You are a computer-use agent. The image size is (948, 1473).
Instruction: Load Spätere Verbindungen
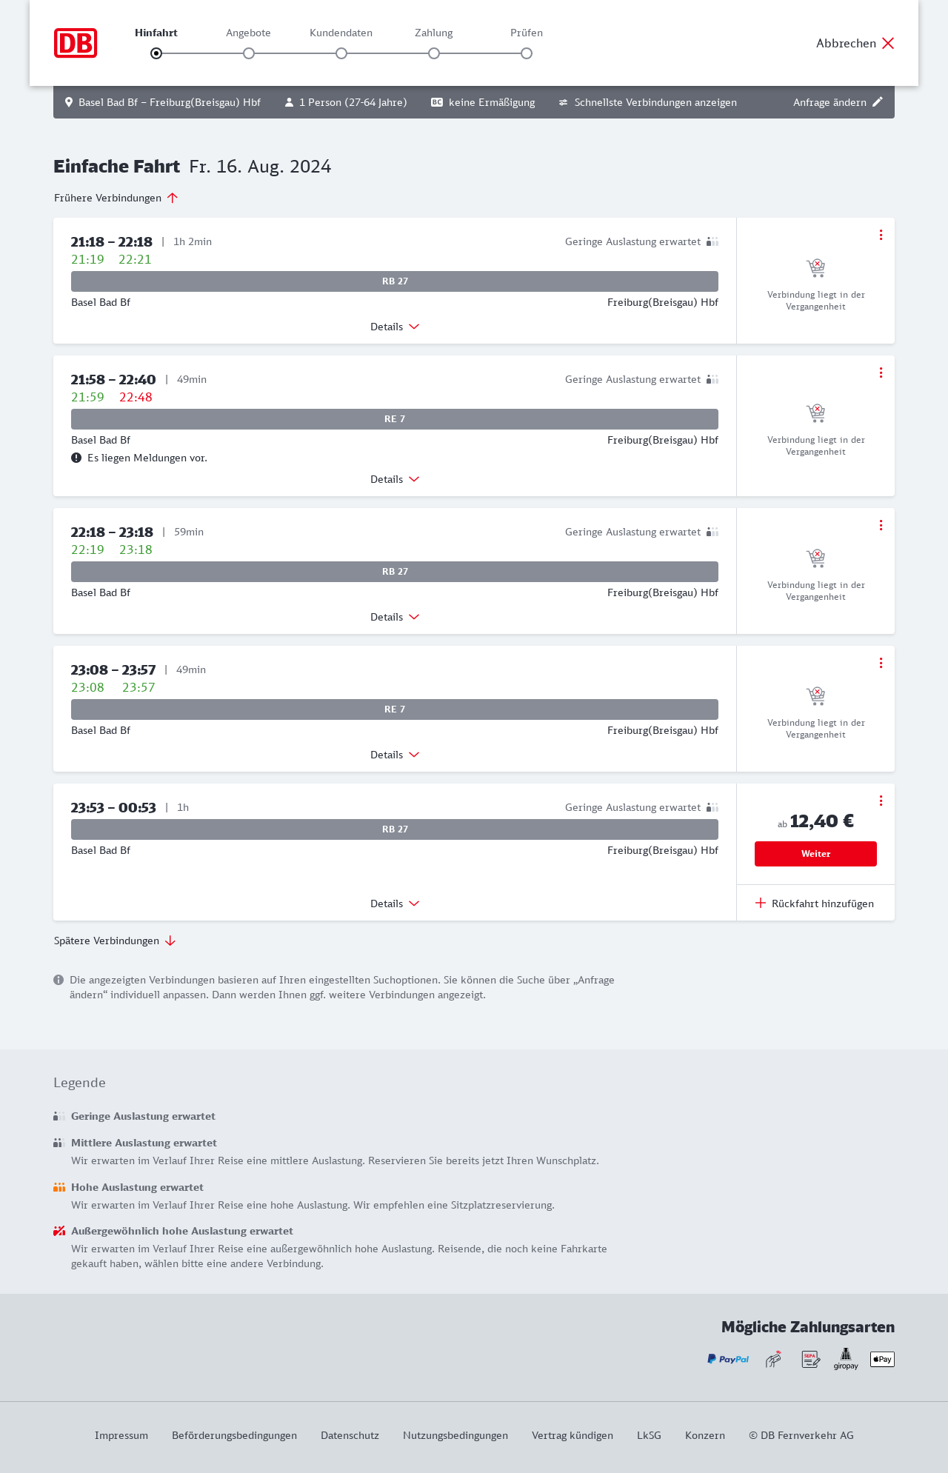(x=115, y=941)
